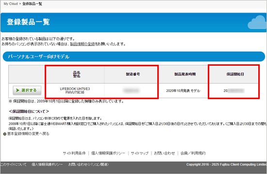
Task: Click the パーソナルユーザー向けモデル section heading
Action: tap(134, 57)
